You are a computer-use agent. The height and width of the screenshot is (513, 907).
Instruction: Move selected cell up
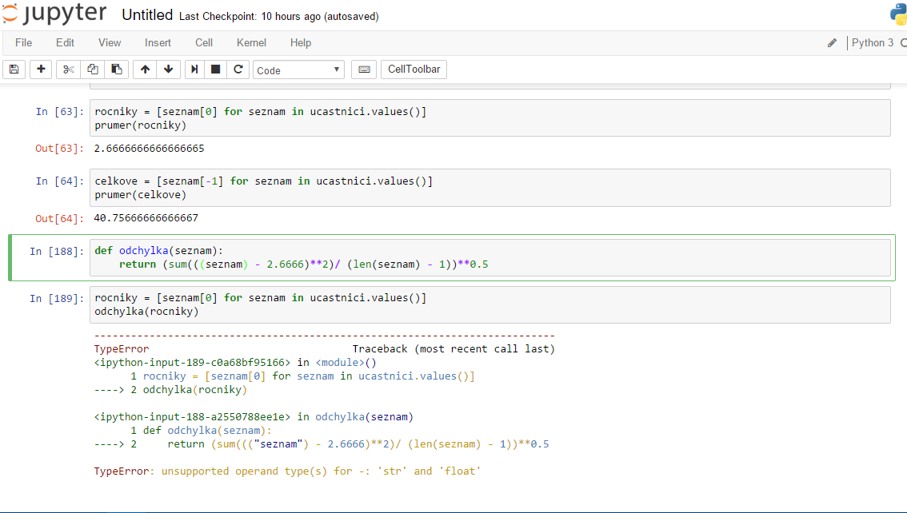click(x=145, y=70)
